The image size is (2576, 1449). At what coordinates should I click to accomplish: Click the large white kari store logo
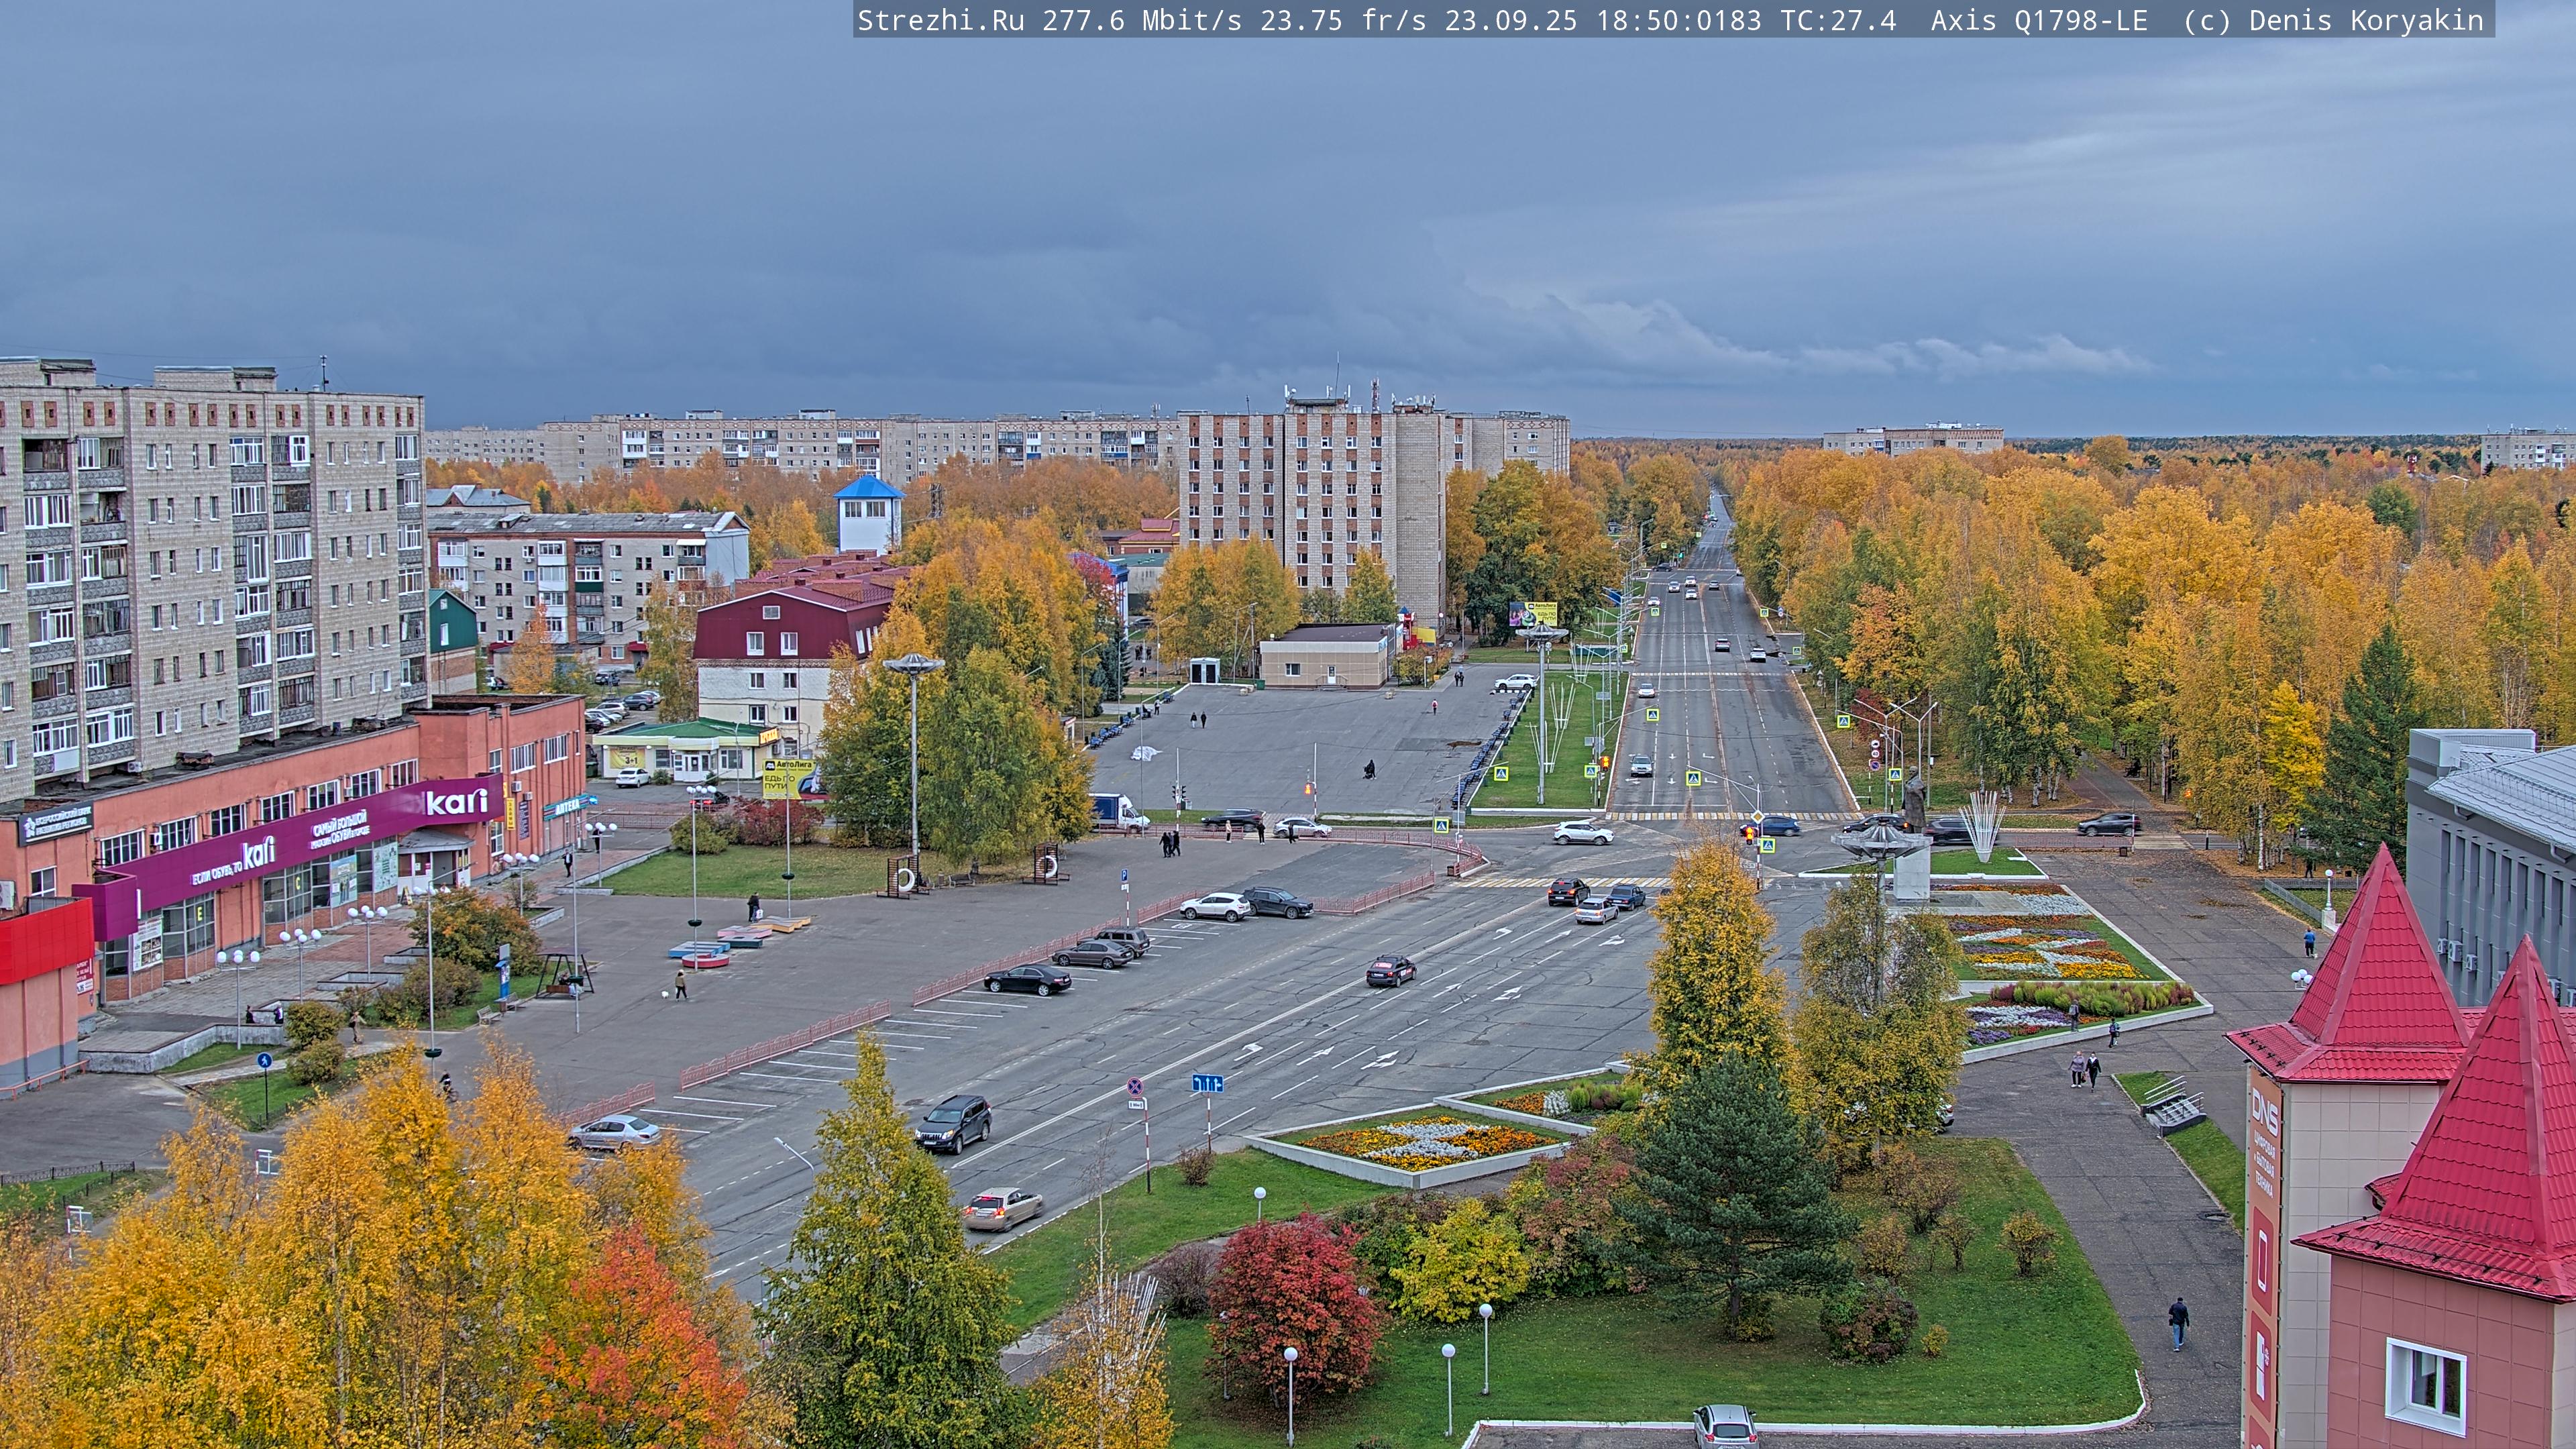tap(457, 802)
